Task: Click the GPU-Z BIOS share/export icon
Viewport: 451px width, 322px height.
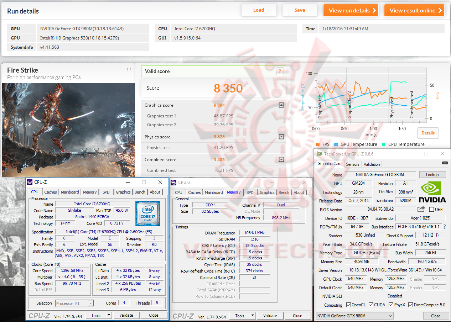Action: point(421,209)
